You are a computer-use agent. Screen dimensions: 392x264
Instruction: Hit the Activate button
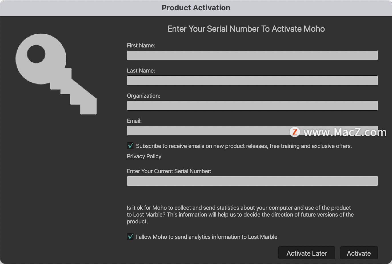click(x=359, y=253)
